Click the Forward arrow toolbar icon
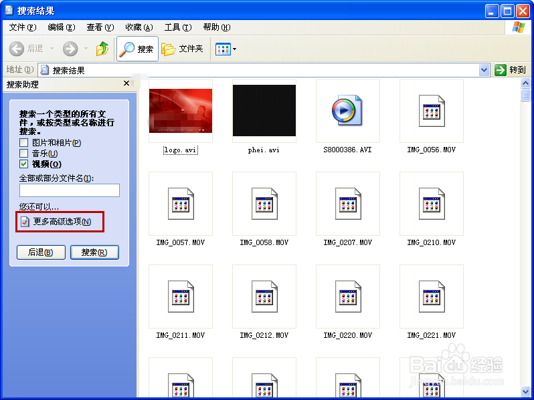534x400 pixels. coord(70,49)
